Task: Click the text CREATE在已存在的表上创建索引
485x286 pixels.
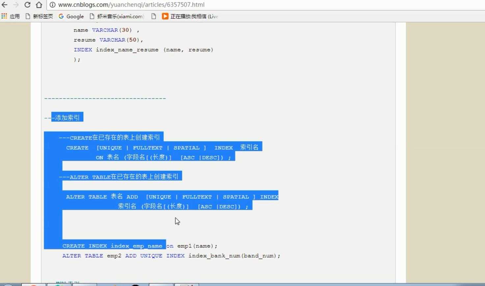Action: 115,137
